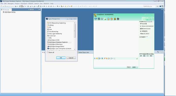Open the Edit menu
The image size is (176, 96).
[5, 4]
